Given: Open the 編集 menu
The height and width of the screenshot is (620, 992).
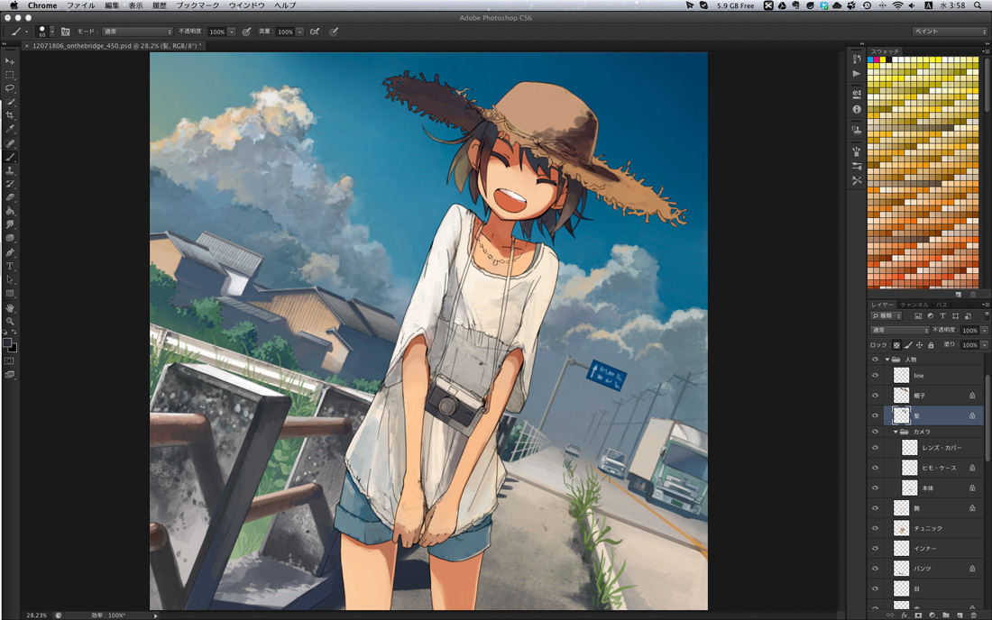Looking at the screenshot, I should pos(112,5).
